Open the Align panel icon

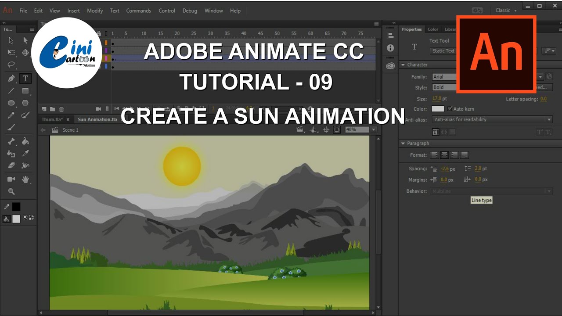pyautogui.click(x=390, y=36)
